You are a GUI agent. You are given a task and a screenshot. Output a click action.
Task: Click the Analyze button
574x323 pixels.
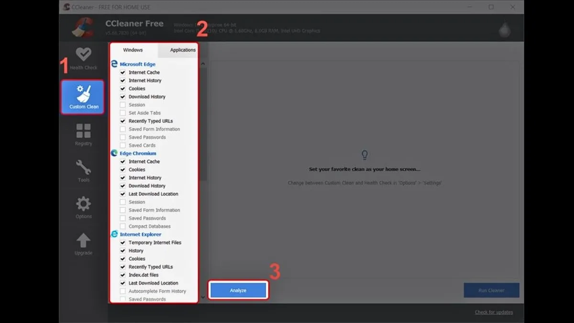click(238, 290)
